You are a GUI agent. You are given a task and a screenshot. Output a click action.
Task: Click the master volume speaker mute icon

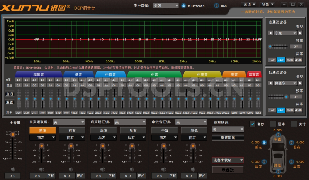[x=12, y=168]
